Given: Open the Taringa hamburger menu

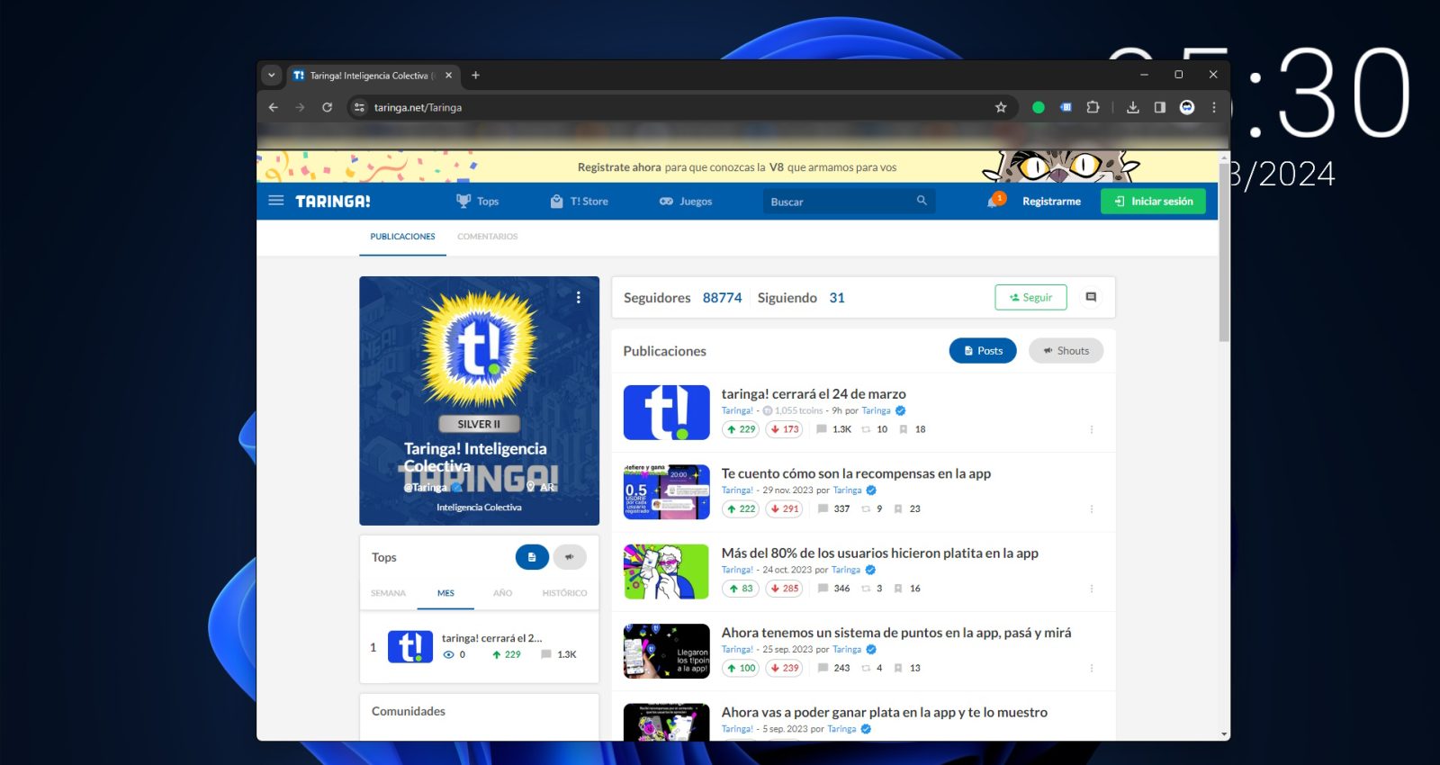Looking at the screenshot, I should [276, 201].
